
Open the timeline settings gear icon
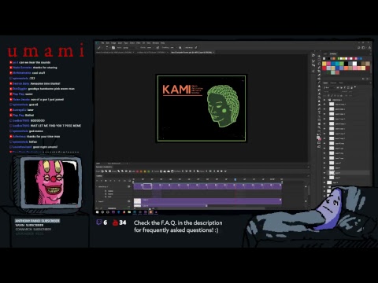pyautogui.click(x=119, y=181)
